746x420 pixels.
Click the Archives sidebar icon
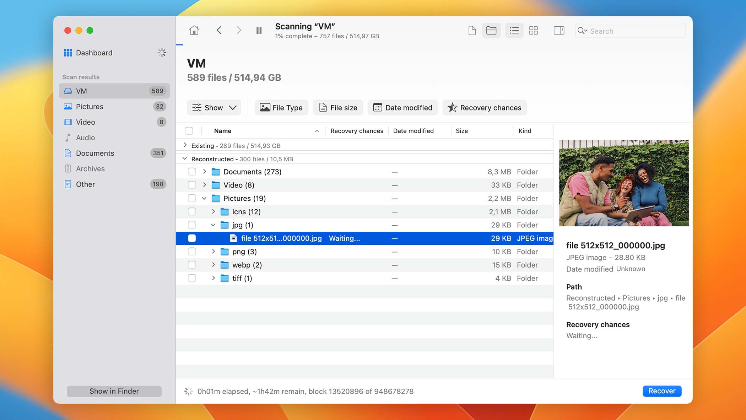click(x=67, y=168)
